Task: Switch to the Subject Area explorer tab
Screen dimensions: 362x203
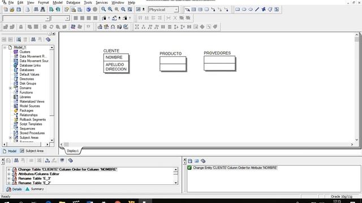Action: [32, 151]
